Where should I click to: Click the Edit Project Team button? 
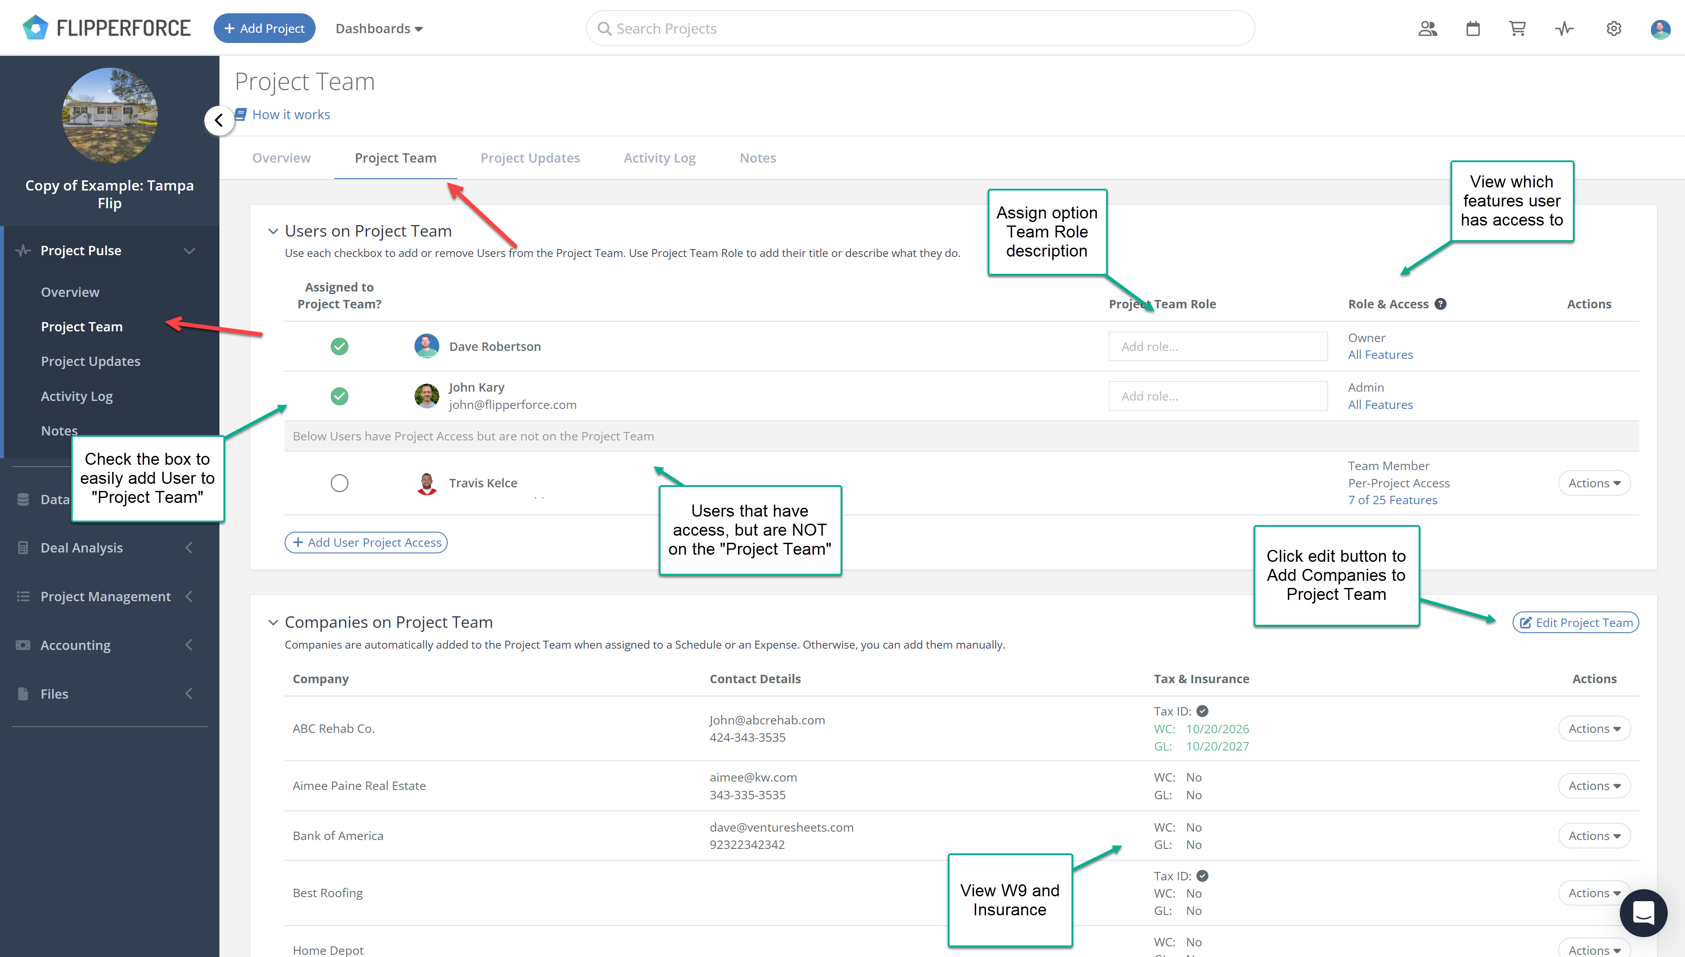(x=1575, y=622)
